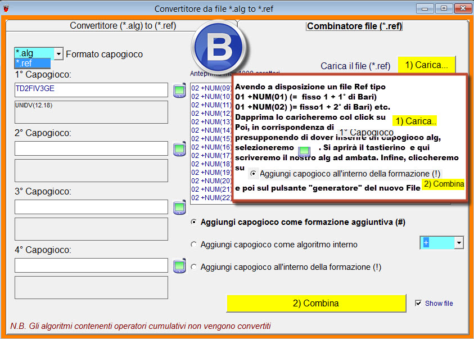
Task: Click the application icon in title bar
Action: [6, 8]
